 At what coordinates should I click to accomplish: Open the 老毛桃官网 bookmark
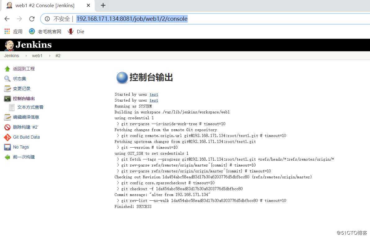click(45, 31)
